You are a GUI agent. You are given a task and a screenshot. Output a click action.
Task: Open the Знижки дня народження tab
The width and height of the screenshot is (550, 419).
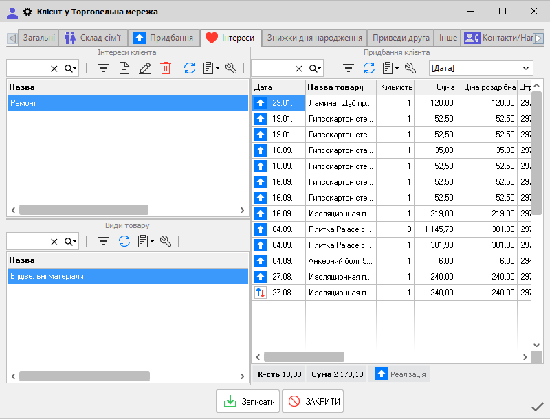(x=314, y=38)
